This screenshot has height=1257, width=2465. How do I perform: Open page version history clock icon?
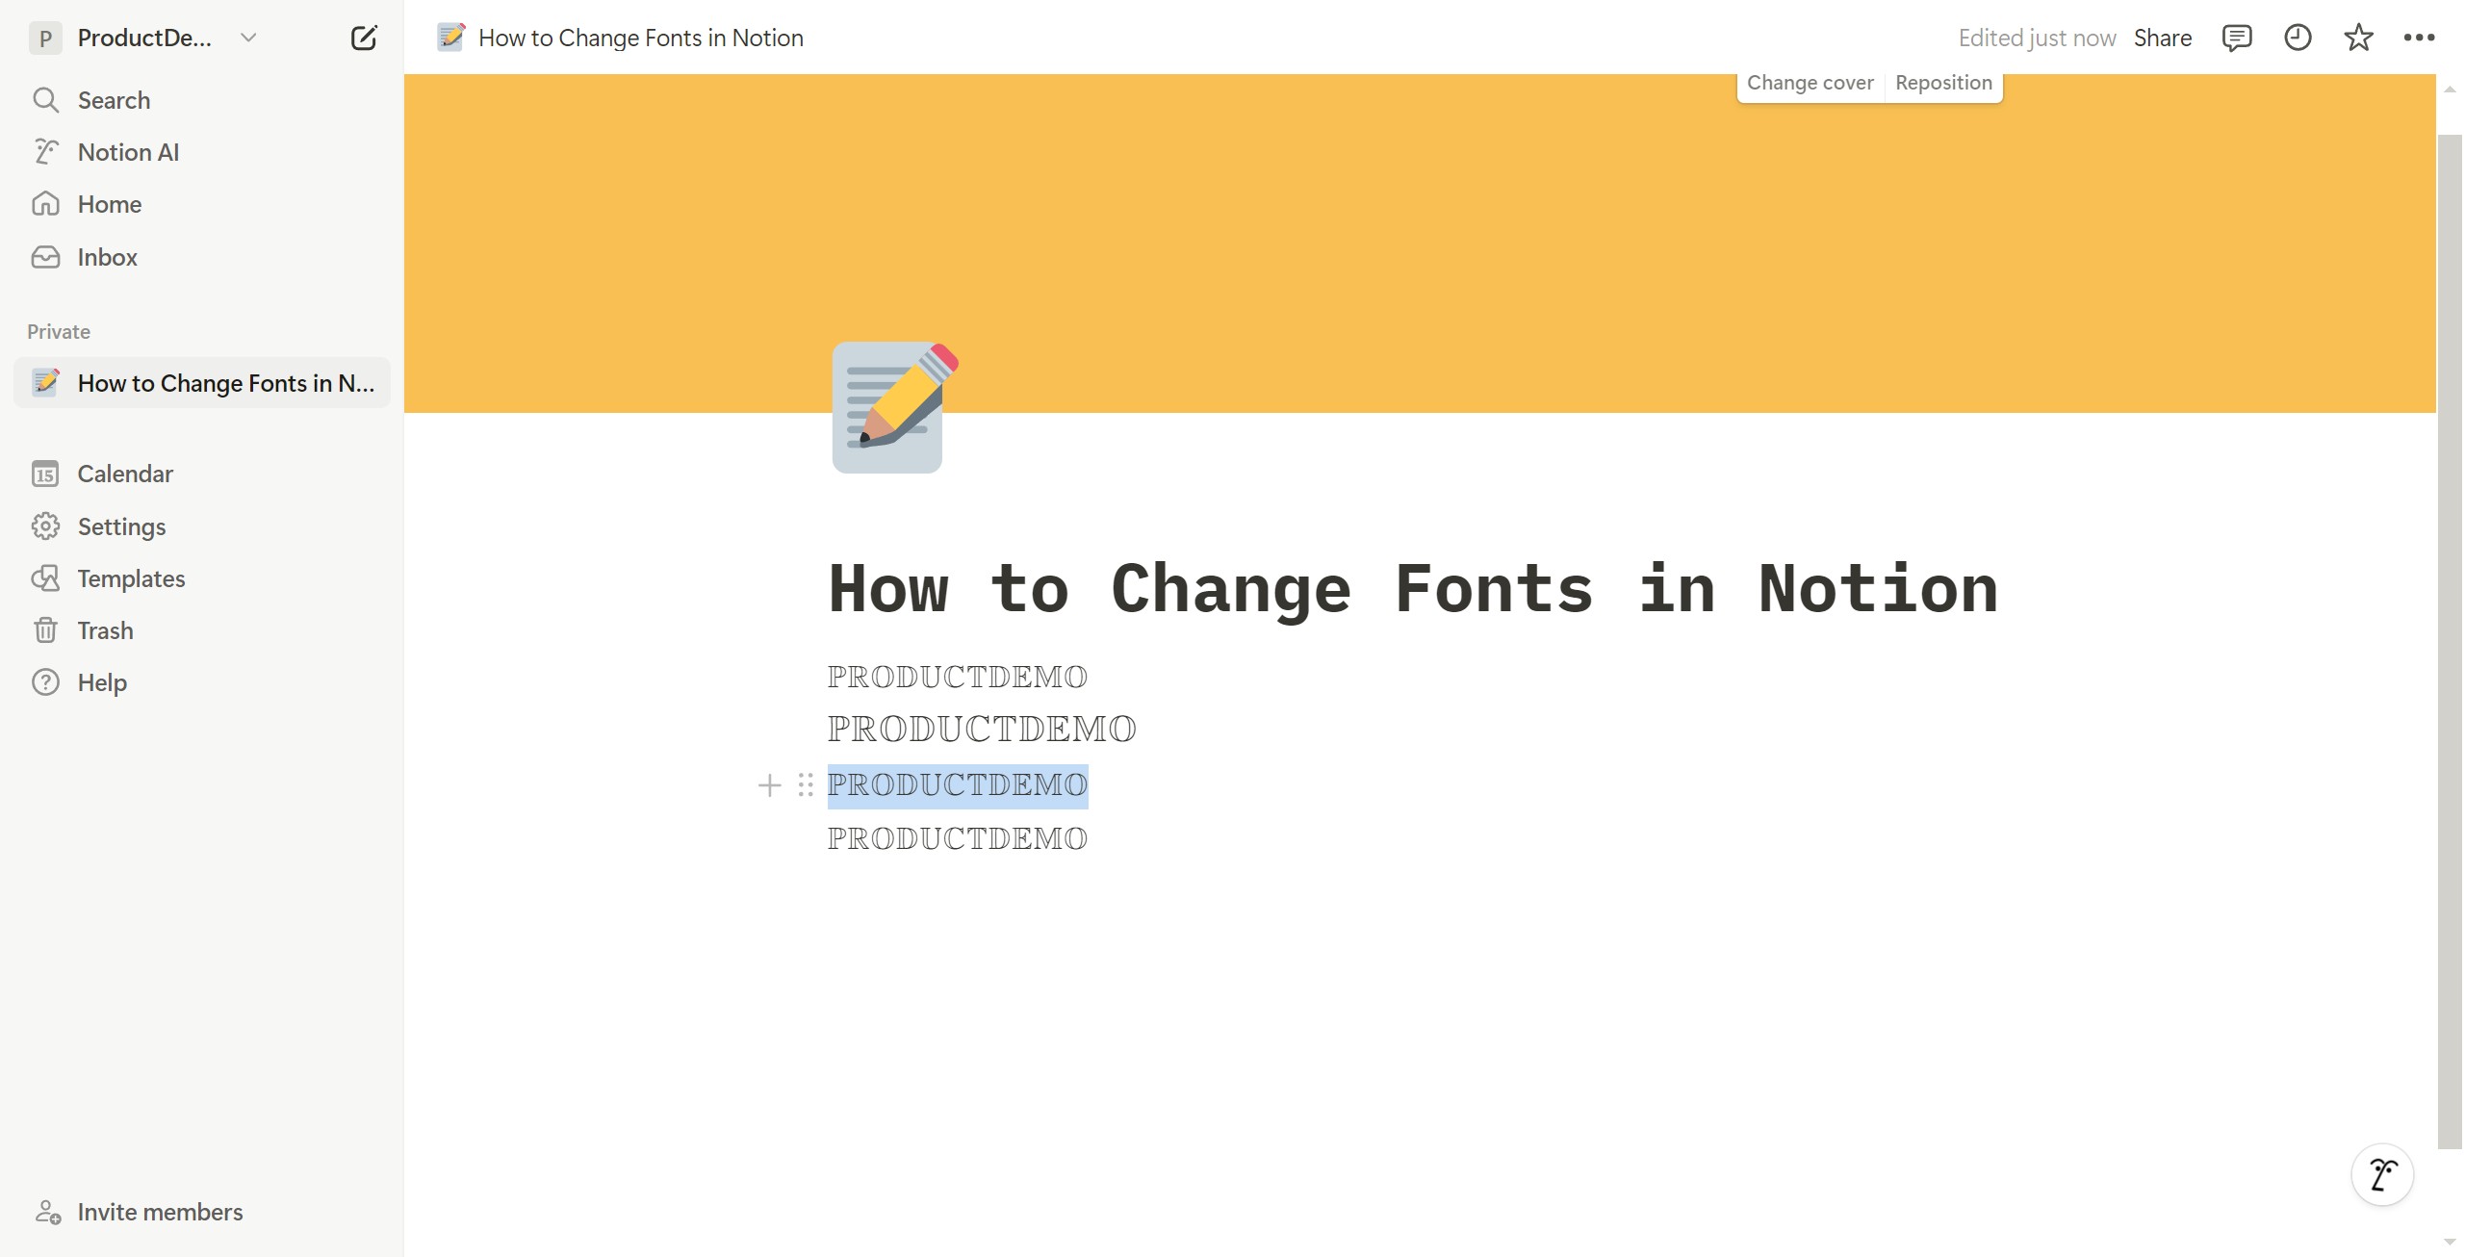(2298, 38)
